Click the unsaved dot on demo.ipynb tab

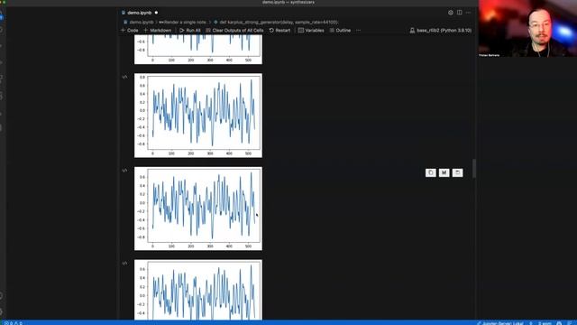pos(156,13)
